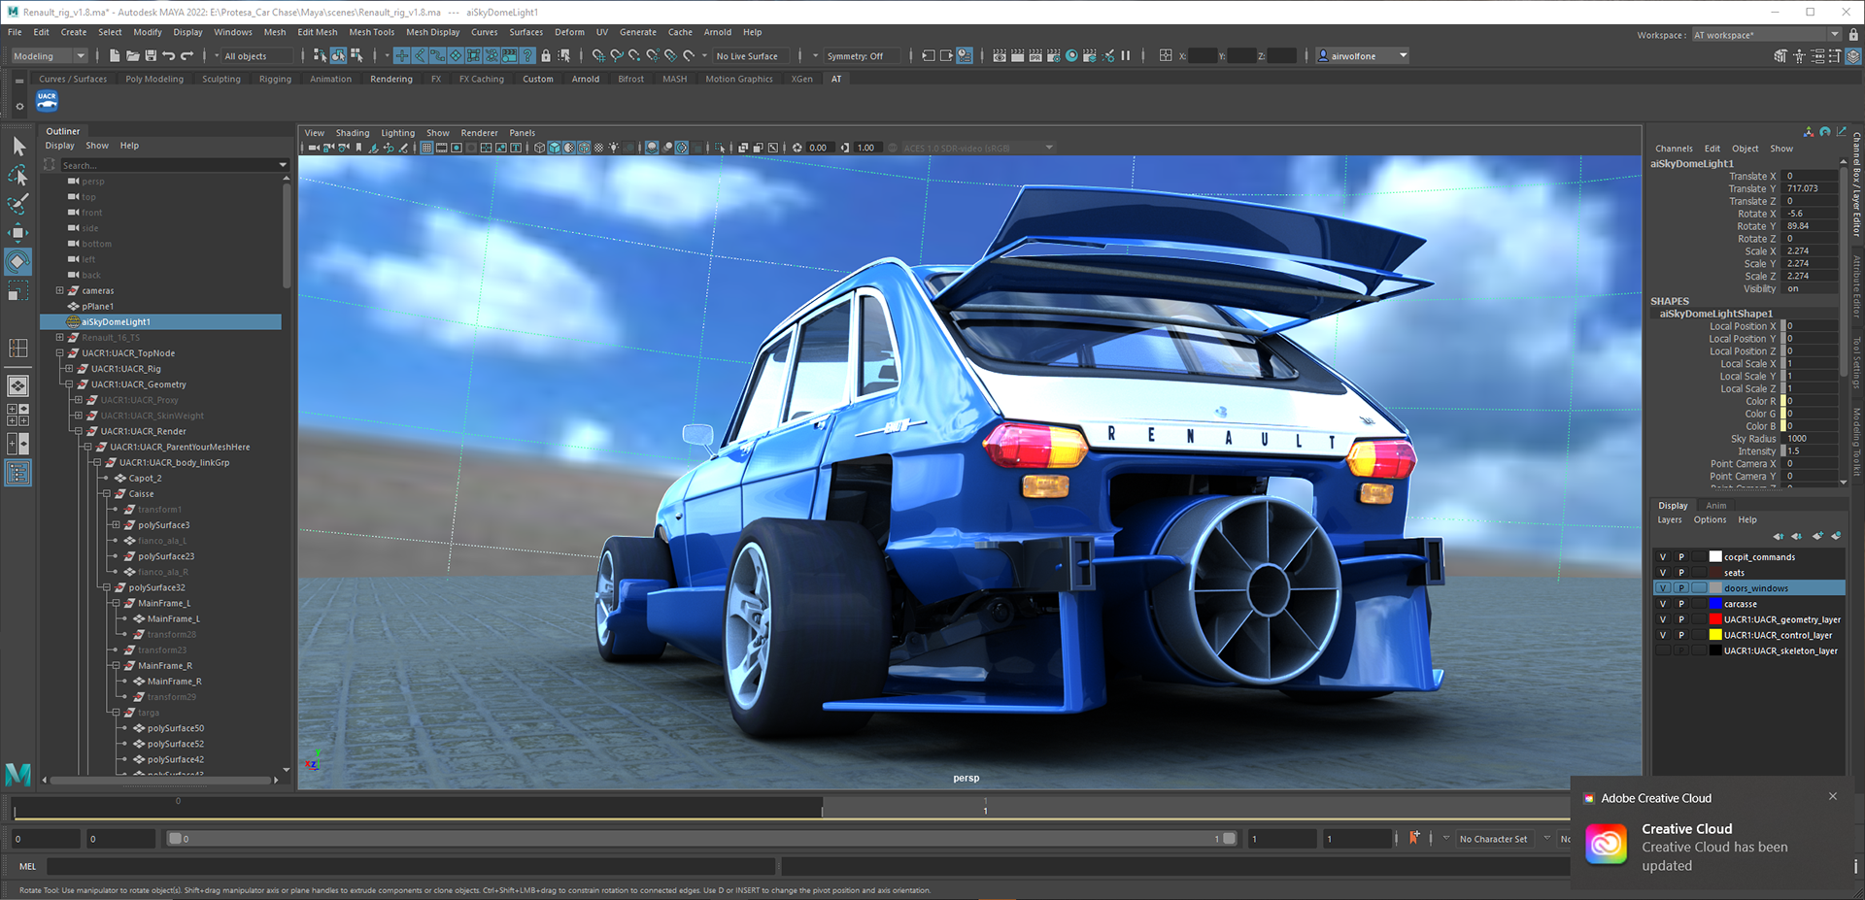
Task: Toggle the Modeling Toolkit icon at top right
Action: click(1780, 56)
